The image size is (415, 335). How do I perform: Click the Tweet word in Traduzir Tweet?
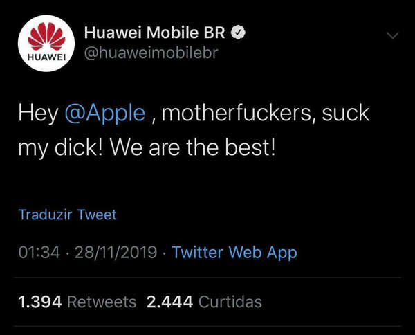(x=97, y=215)
